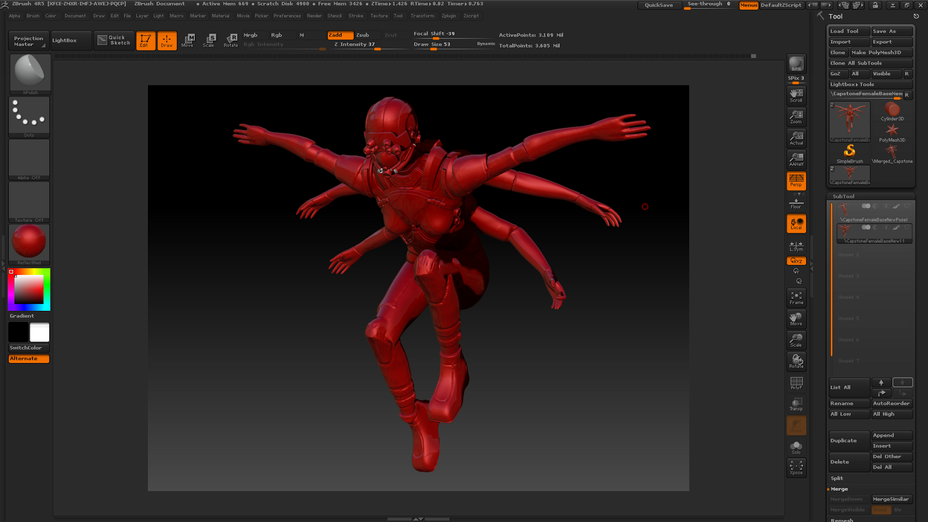Open the Preferences menu
This screenshot has height=522, width=928.
(287, 16)
